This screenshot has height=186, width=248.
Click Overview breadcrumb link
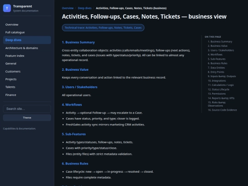(68, 8)
